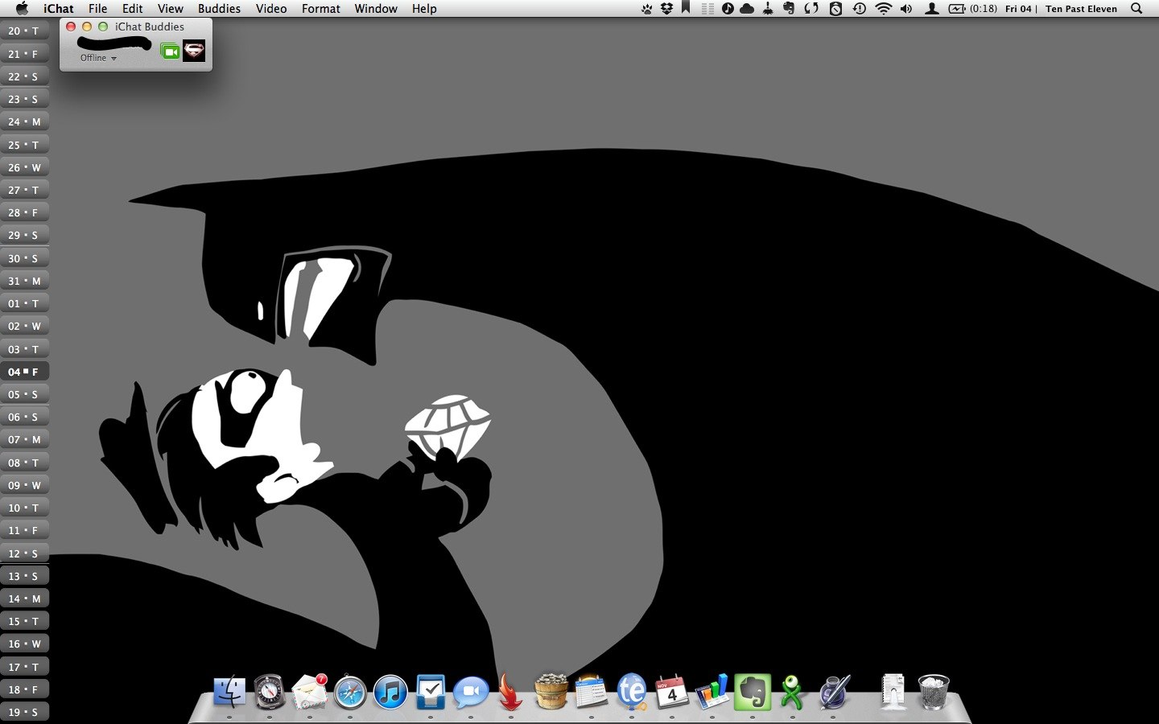The height and width of the screenshot is (724, 1159).
Task: Open Spotlight search magnifier
Action: click(x=1136, y=9)
